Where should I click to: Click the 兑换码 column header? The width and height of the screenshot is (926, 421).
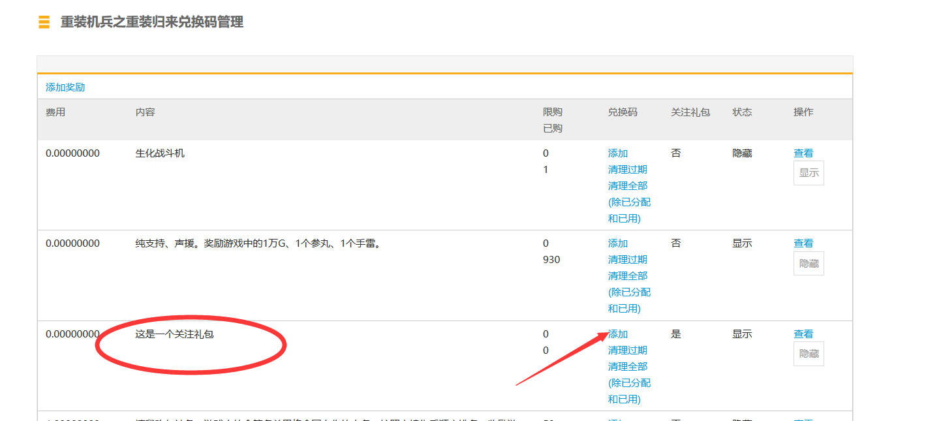[x=623, y=112]
